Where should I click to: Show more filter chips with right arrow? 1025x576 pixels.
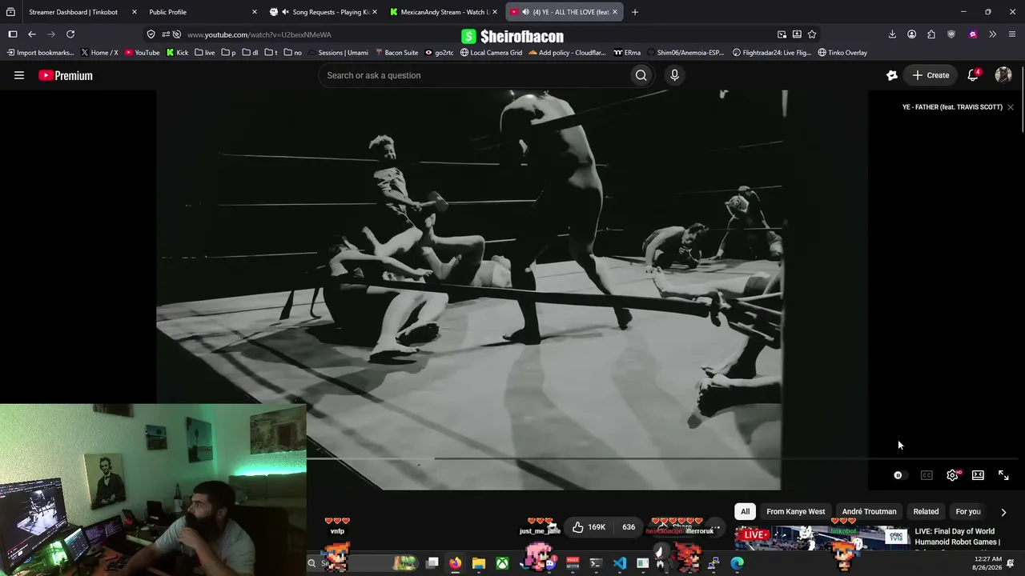point(1003,512)
